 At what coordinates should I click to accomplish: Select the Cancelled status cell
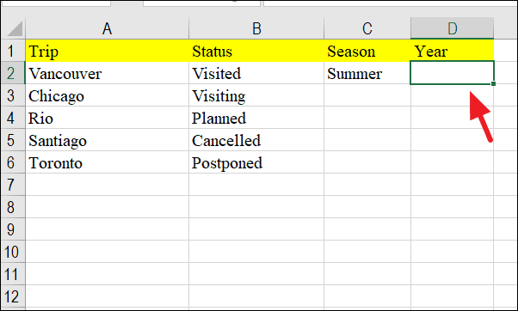click(256, 140)
